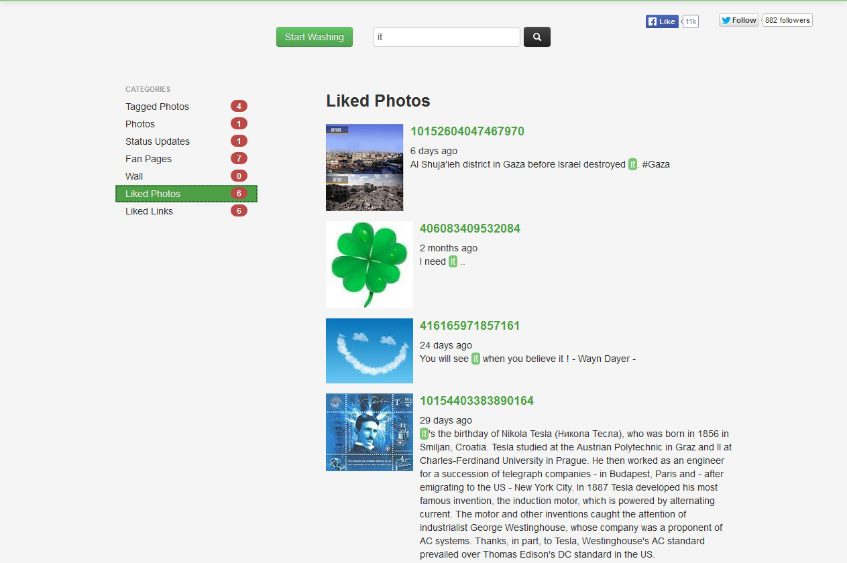
Task: Go to the Fan Pages category
Action: click(148, 159)
